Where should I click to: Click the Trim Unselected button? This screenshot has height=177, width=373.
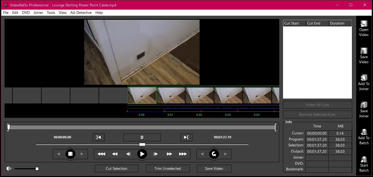point(168,168)
